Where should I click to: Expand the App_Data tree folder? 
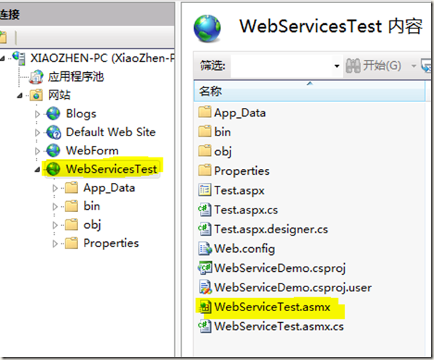(x=55, y=188)
